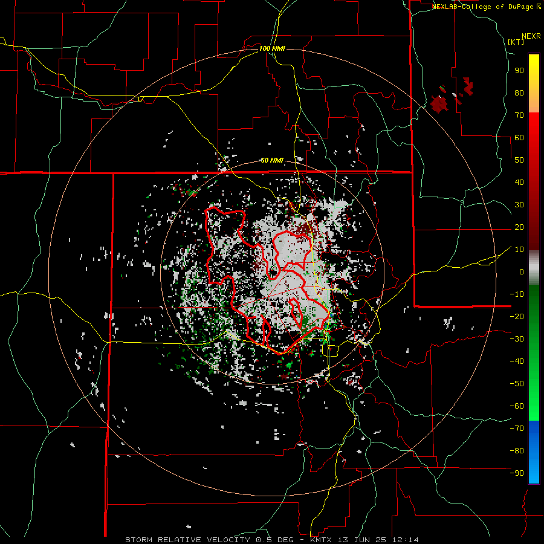
Task: Click the 0 value on the velocity scale
Action: pos(522,272)
